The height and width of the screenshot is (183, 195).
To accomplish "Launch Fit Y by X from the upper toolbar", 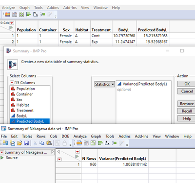I will (36, 14).
